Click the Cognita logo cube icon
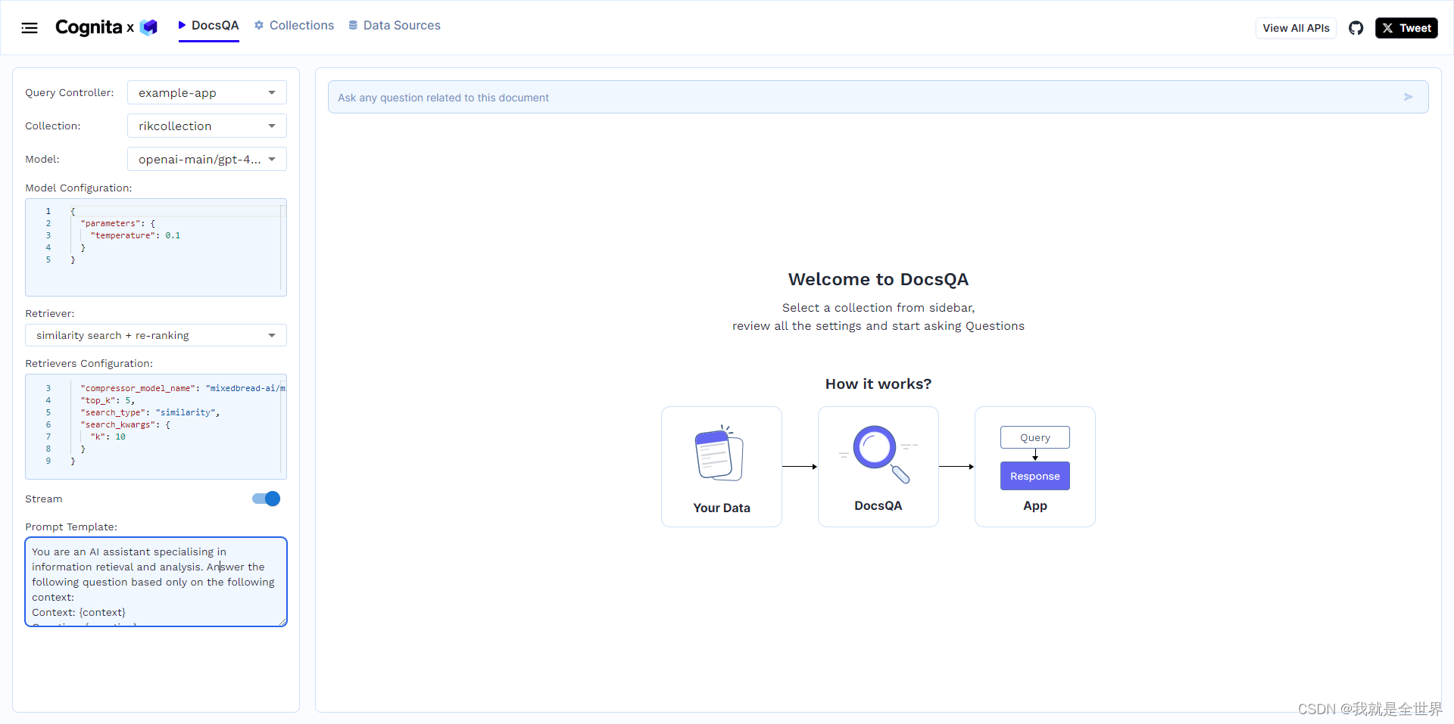Viewport: 1454px width, 724px height. point(149,27)
